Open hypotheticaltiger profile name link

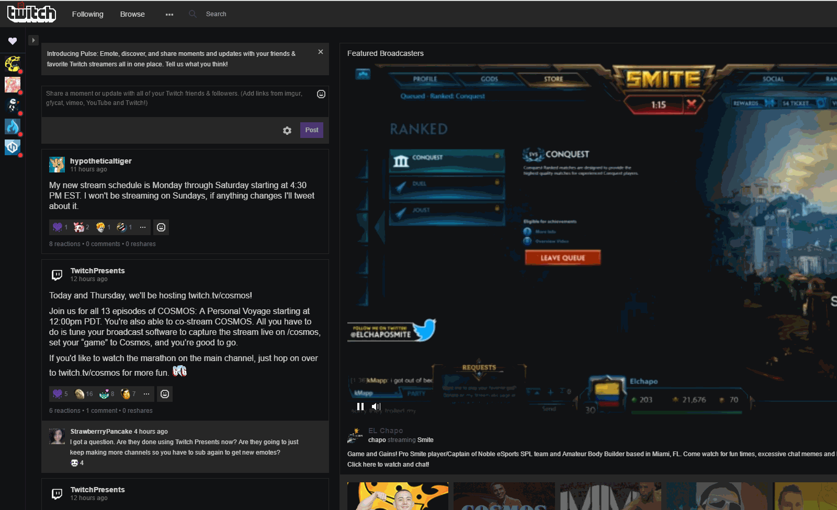101,161
